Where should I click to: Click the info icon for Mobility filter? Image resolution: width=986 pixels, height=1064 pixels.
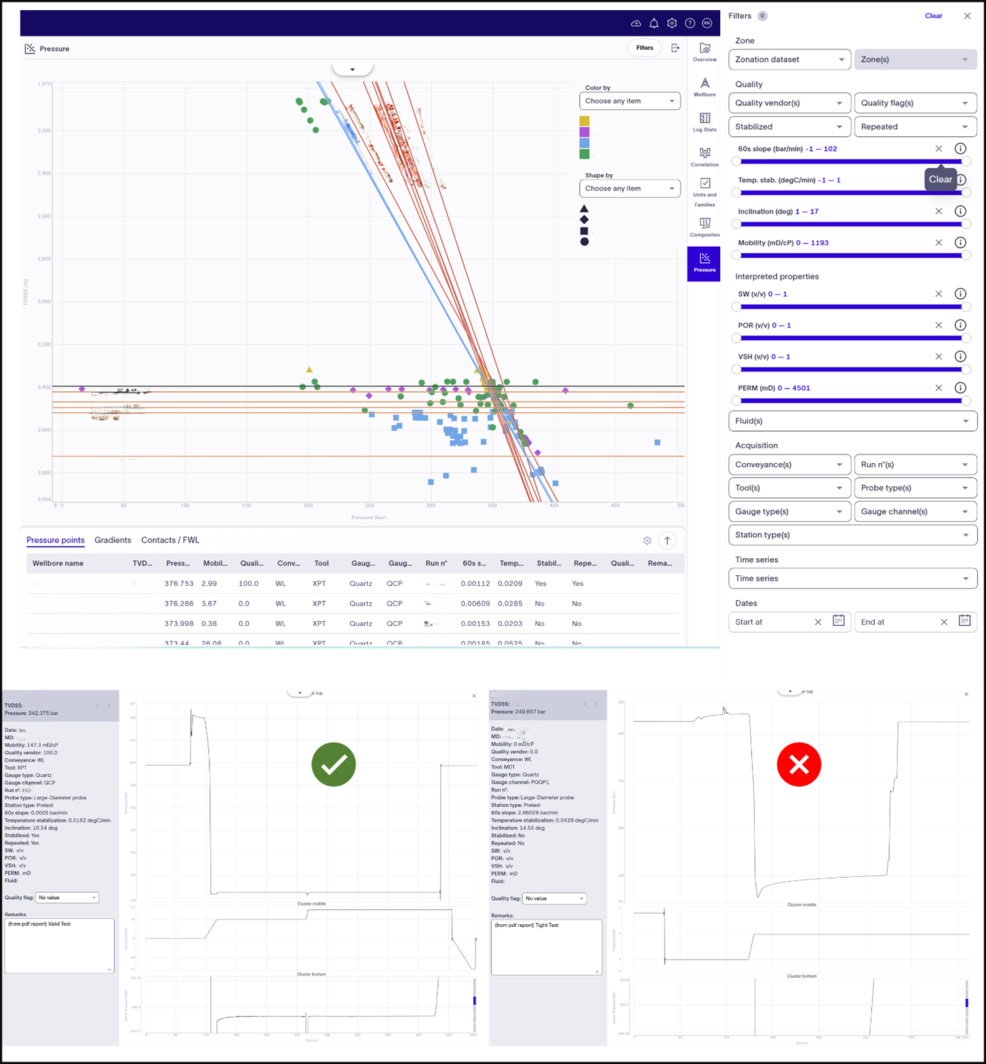click(960, 243)
